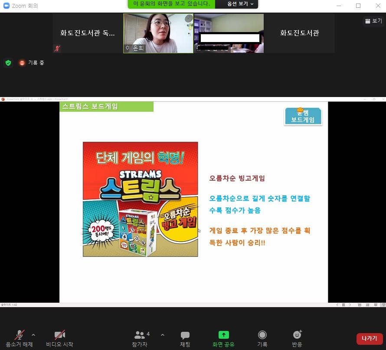Minimize the Zoom 회의 window
The width and height of the screenshot is (386, 350).
point(339,6)
